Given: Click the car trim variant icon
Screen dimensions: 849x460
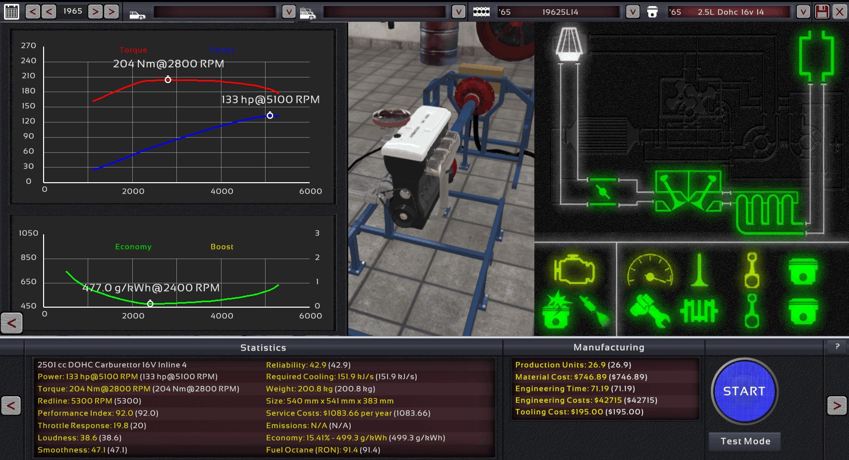Looking at the screenshot, I should [307, 14].
